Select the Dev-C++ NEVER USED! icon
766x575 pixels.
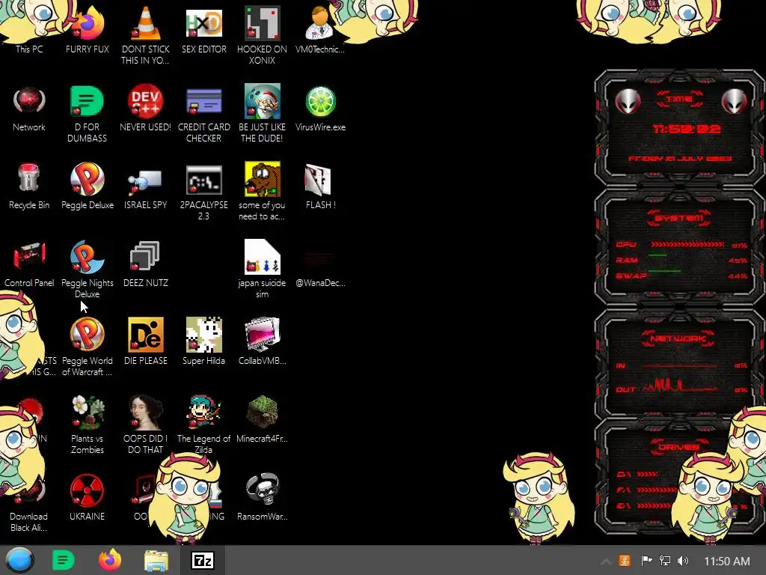(x=146, y=109)
